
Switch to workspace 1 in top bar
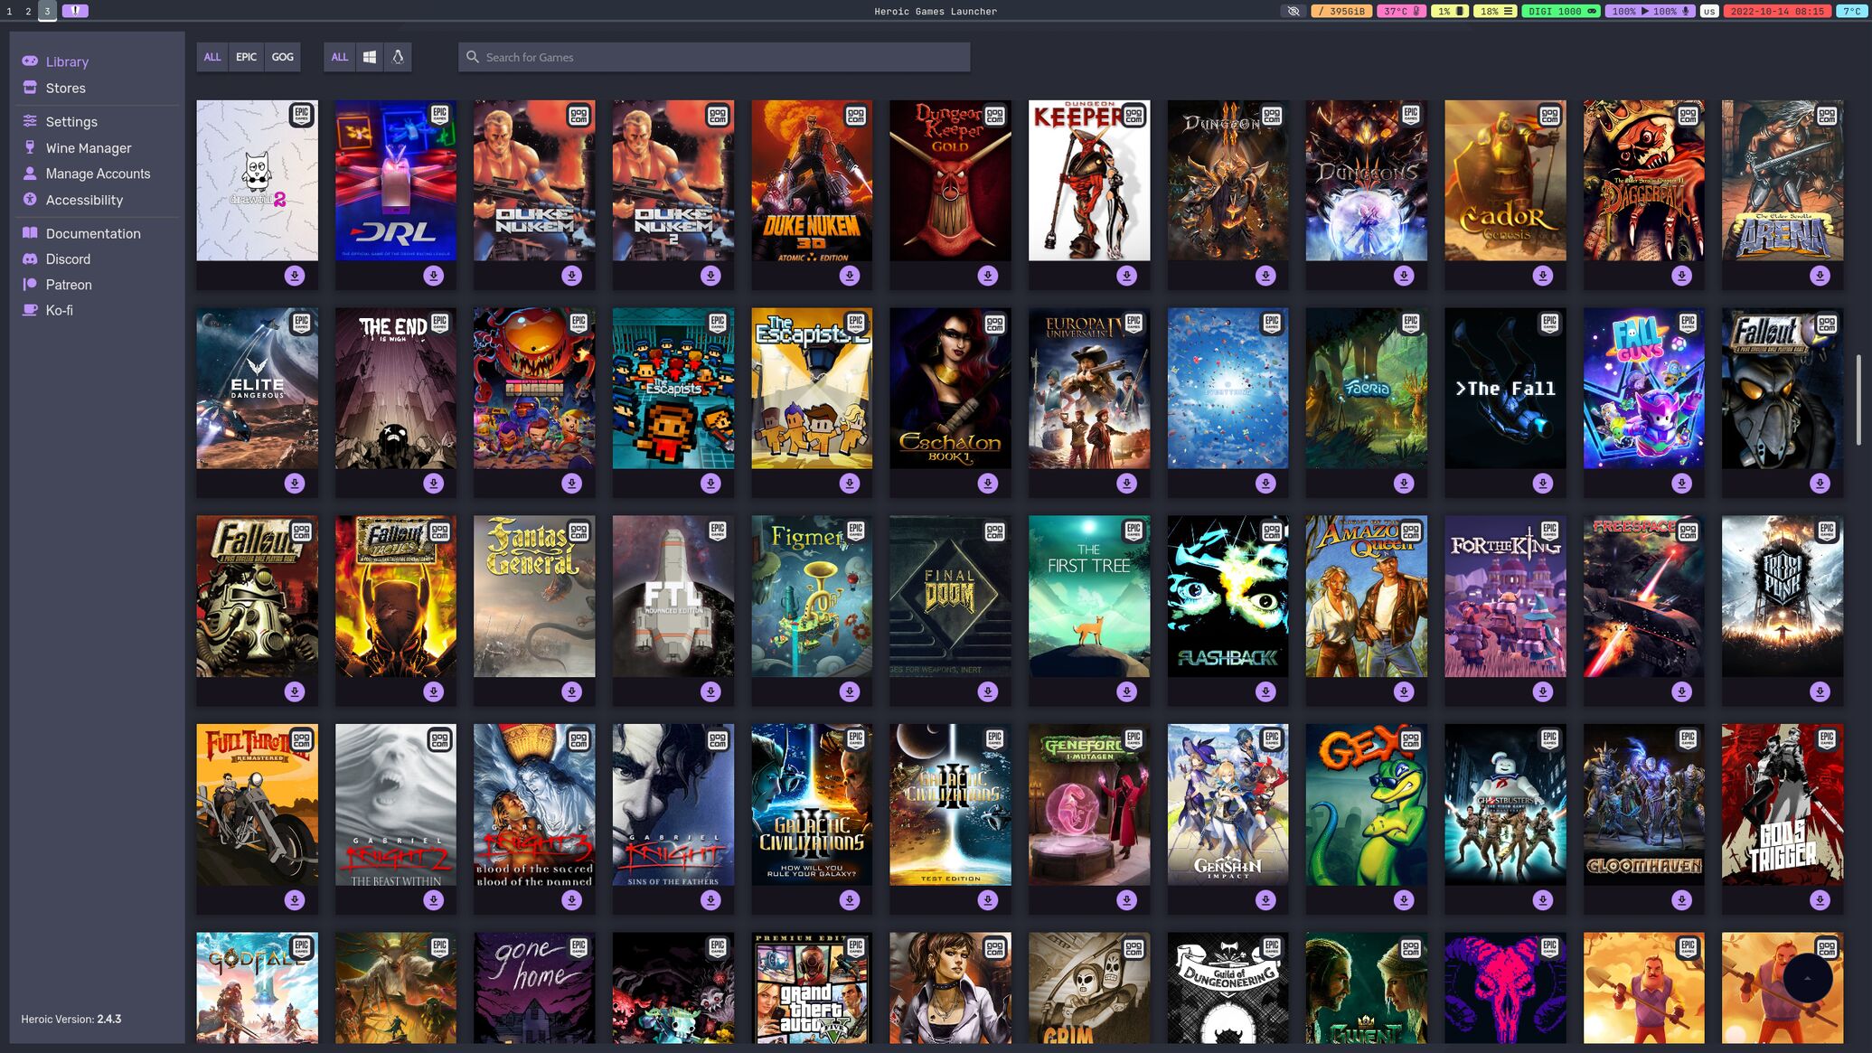tap(9, 11)
